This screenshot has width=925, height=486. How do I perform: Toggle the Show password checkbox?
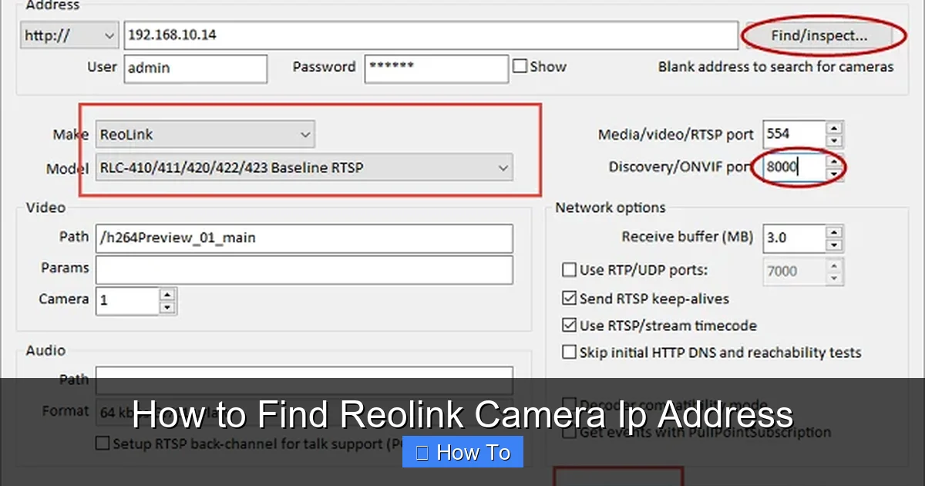point(520,66)
